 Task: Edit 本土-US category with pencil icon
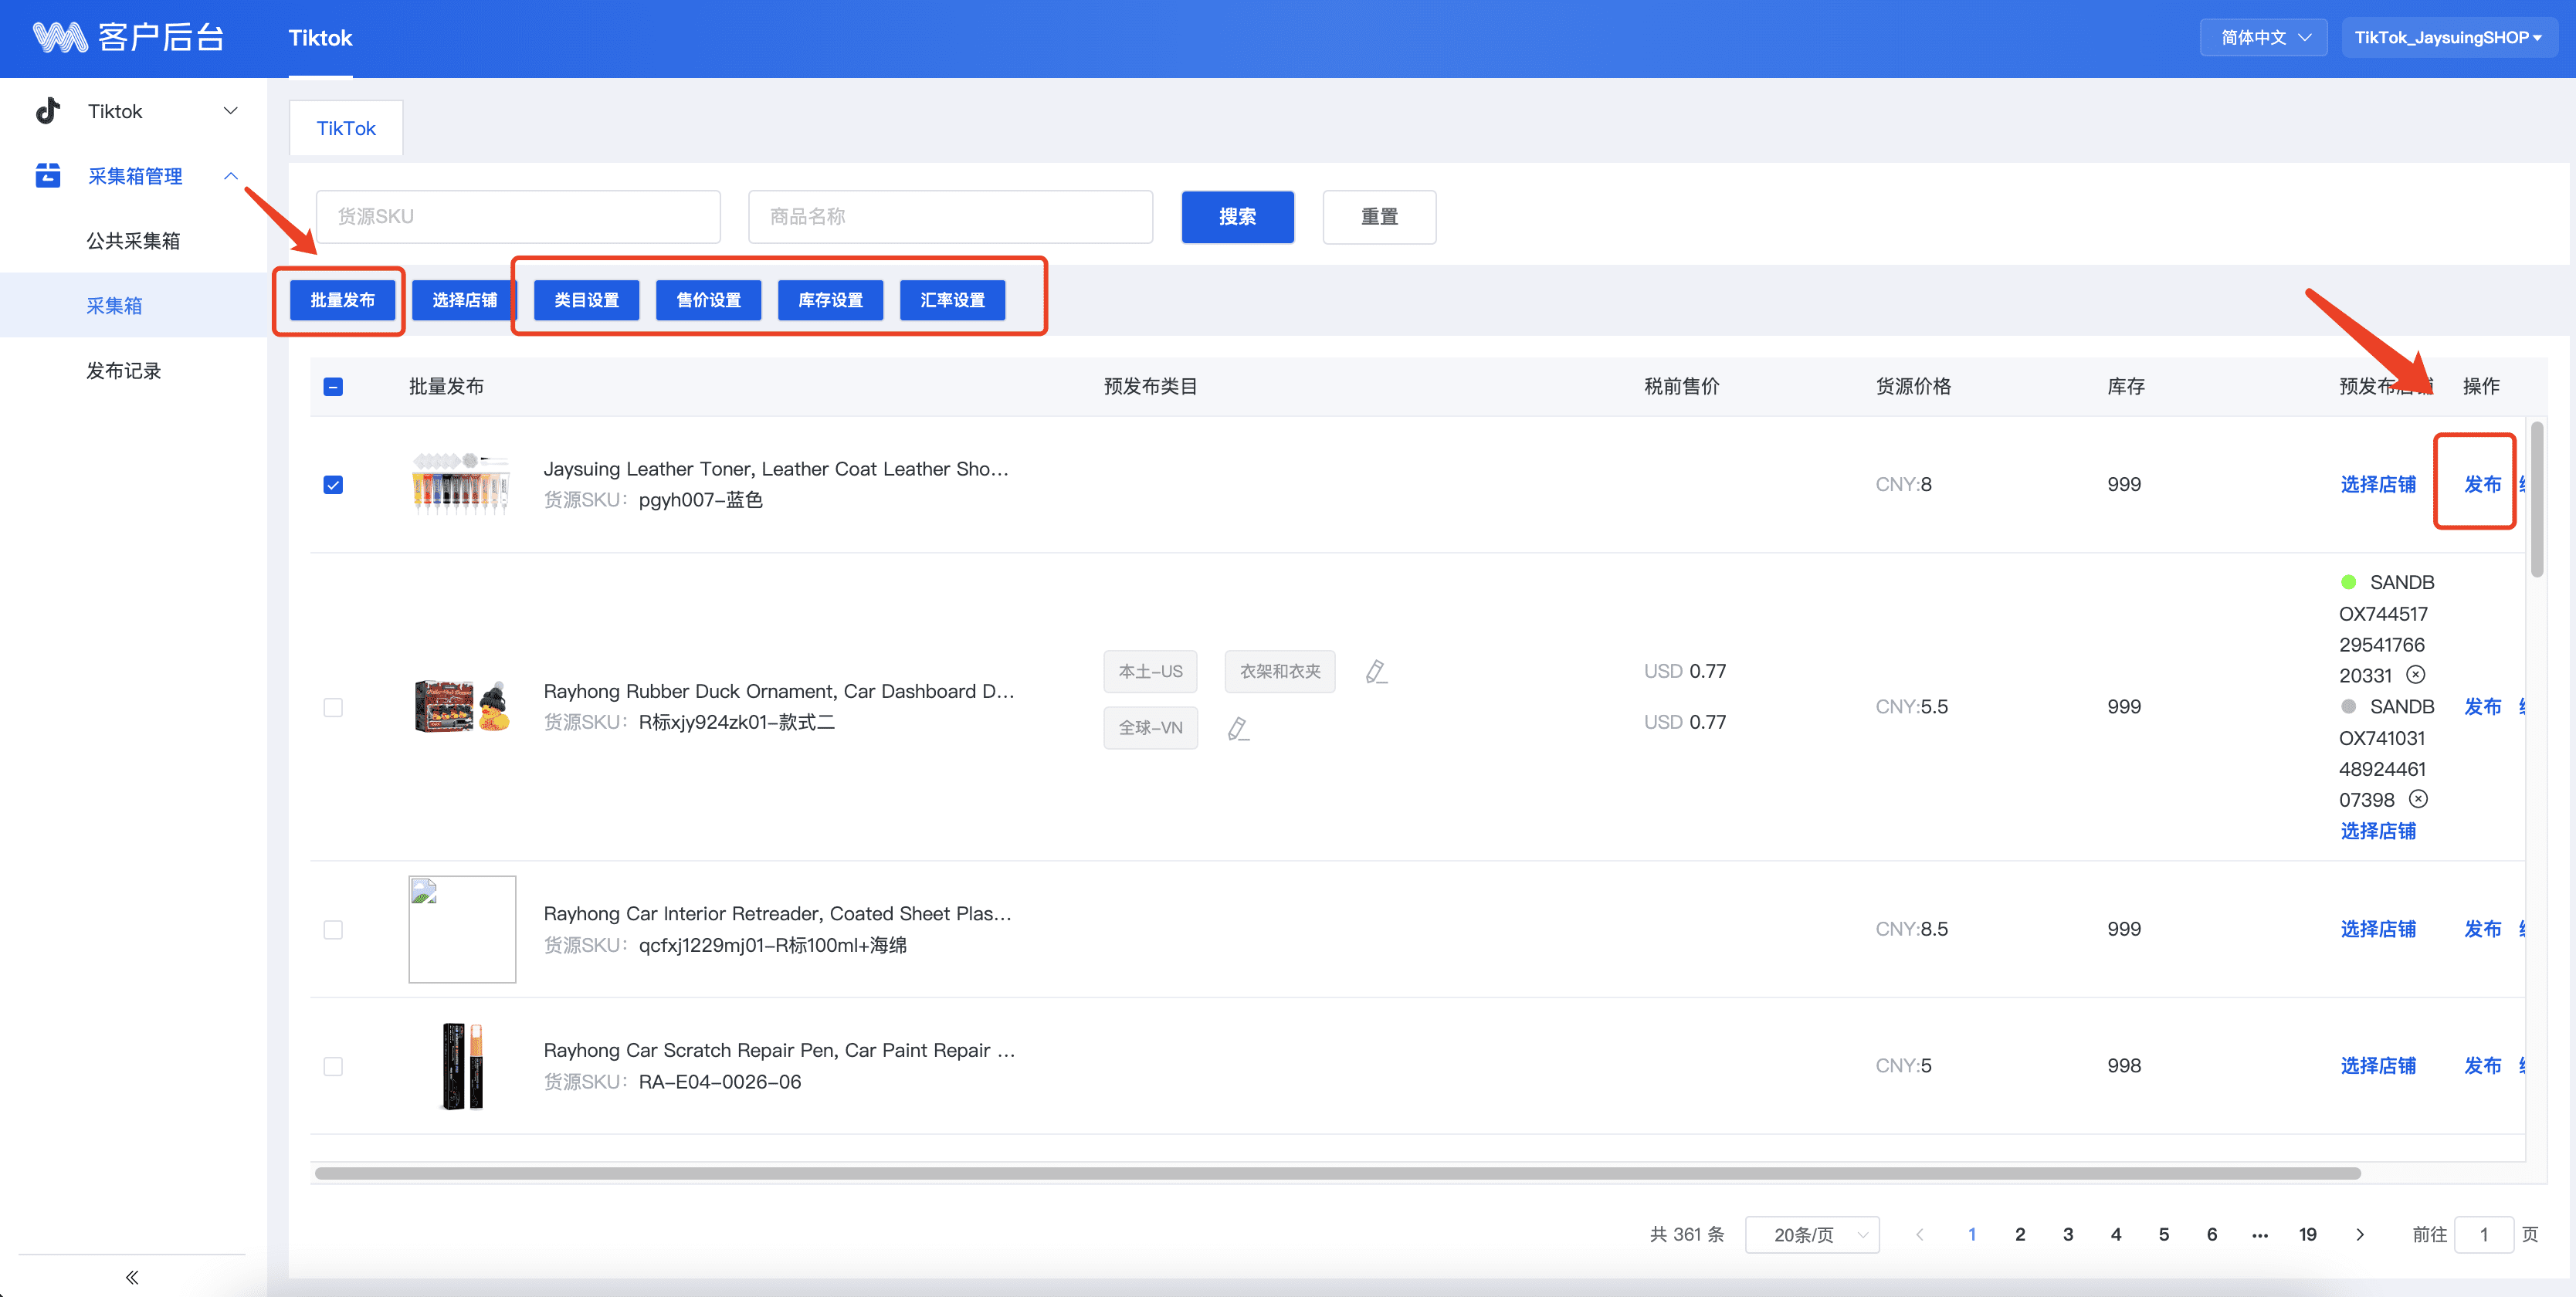[1376, 671]
